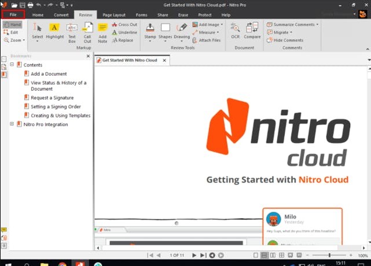
Task: Insert a sticky note with Add Note
Action: [102, 33]
